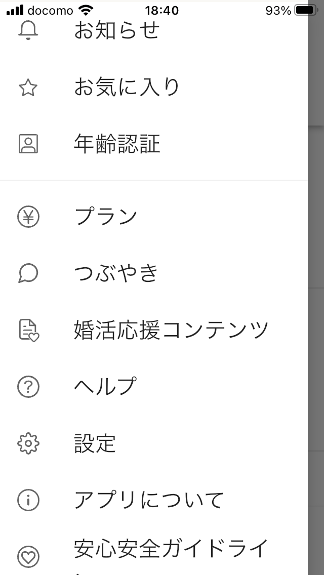
Task: Tap the yen symbol icon for プラン
Action: (x=29, y=216)
